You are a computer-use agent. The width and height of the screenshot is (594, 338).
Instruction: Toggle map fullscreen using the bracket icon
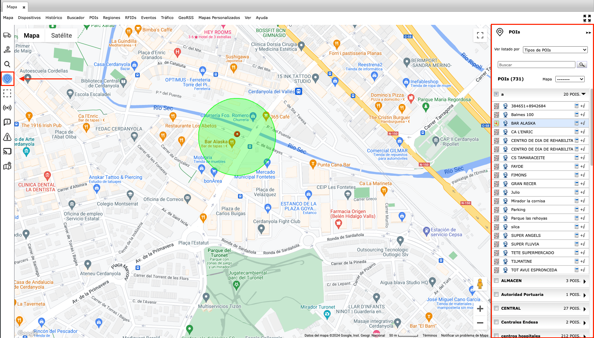[x=480, y=35]
